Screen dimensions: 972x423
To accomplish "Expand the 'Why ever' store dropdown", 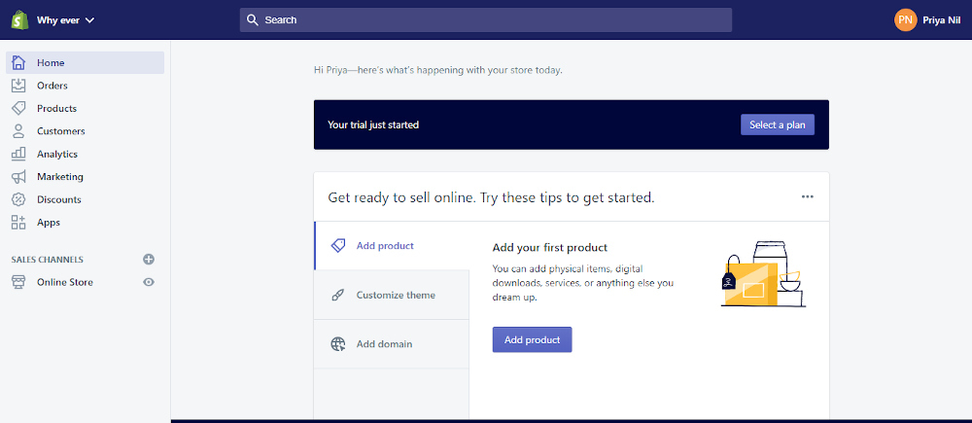I will 65,19.
